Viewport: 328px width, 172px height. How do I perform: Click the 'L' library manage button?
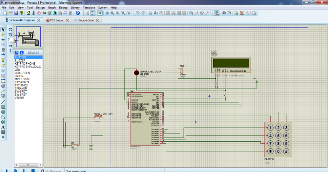[x=22, y=53]
